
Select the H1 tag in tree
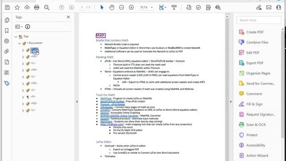point(34,50)
